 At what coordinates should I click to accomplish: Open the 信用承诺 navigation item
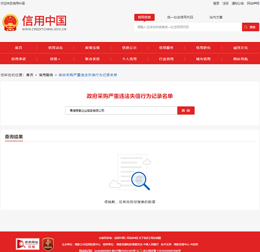(19, 59)
